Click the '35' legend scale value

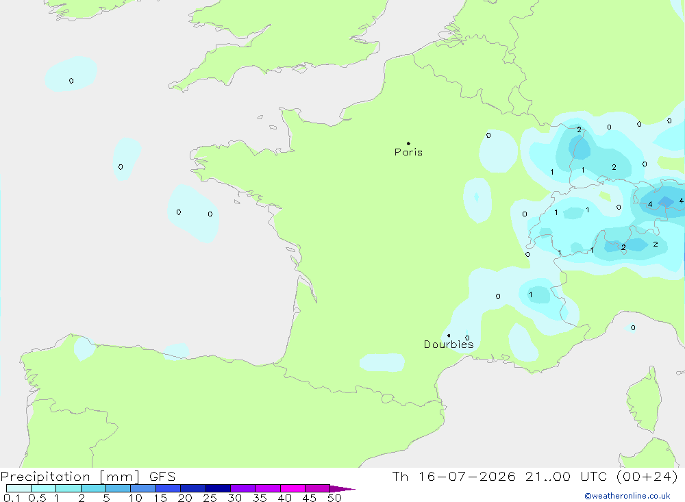coord(260,498)
